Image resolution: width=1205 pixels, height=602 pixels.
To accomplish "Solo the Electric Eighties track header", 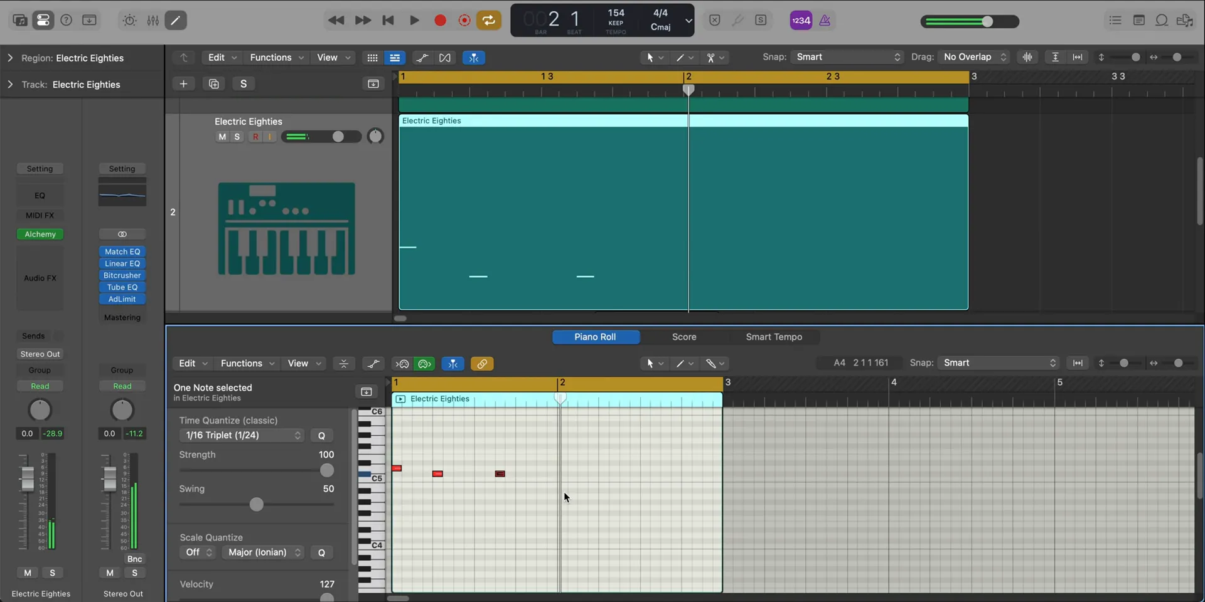I will coord(237,137).
